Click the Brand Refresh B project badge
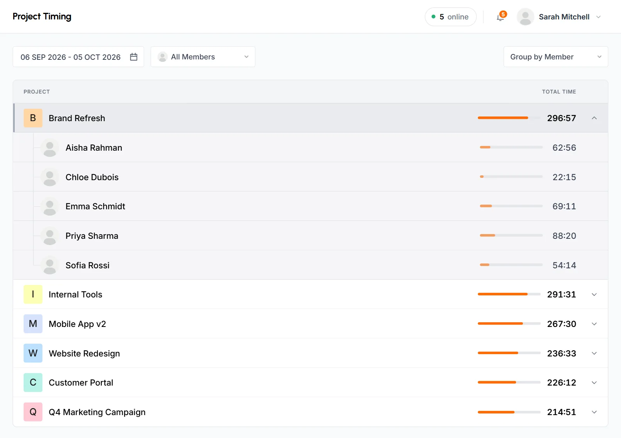This screenshot has height=438, width=621. pos(33,118)
